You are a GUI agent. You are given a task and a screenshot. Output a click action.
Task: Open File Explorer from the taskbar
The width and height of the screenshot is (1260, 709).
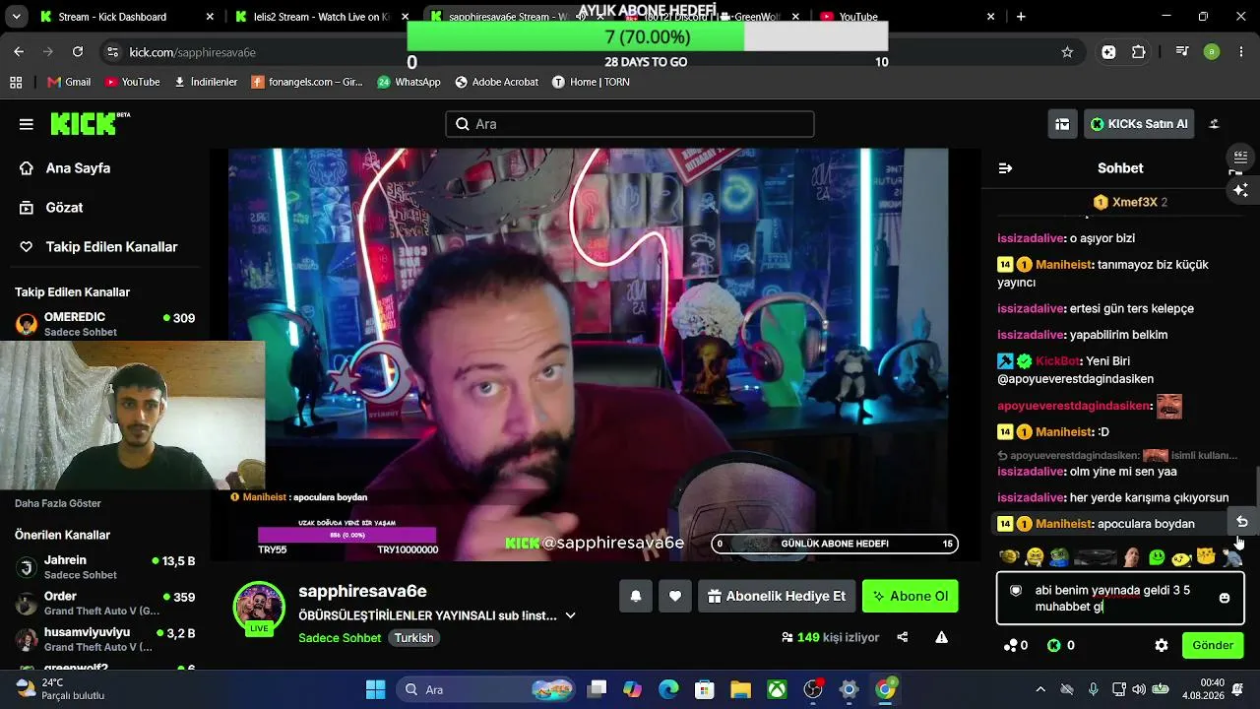click(x=740, y=689)
